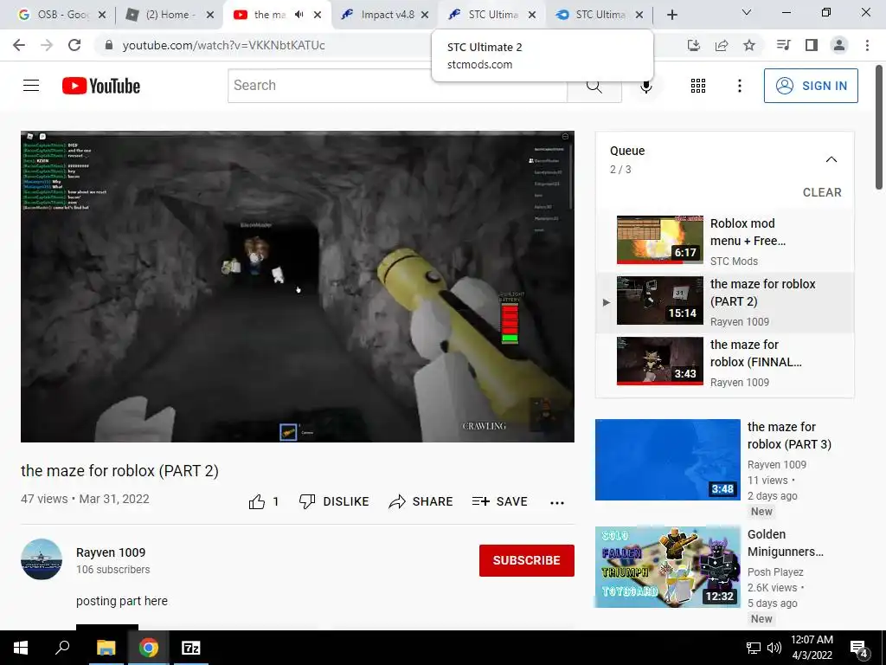Image resolution: width=886 pixels, height=665 pixels.
Task: Open a new browser tab
Action: coord(671,15)
